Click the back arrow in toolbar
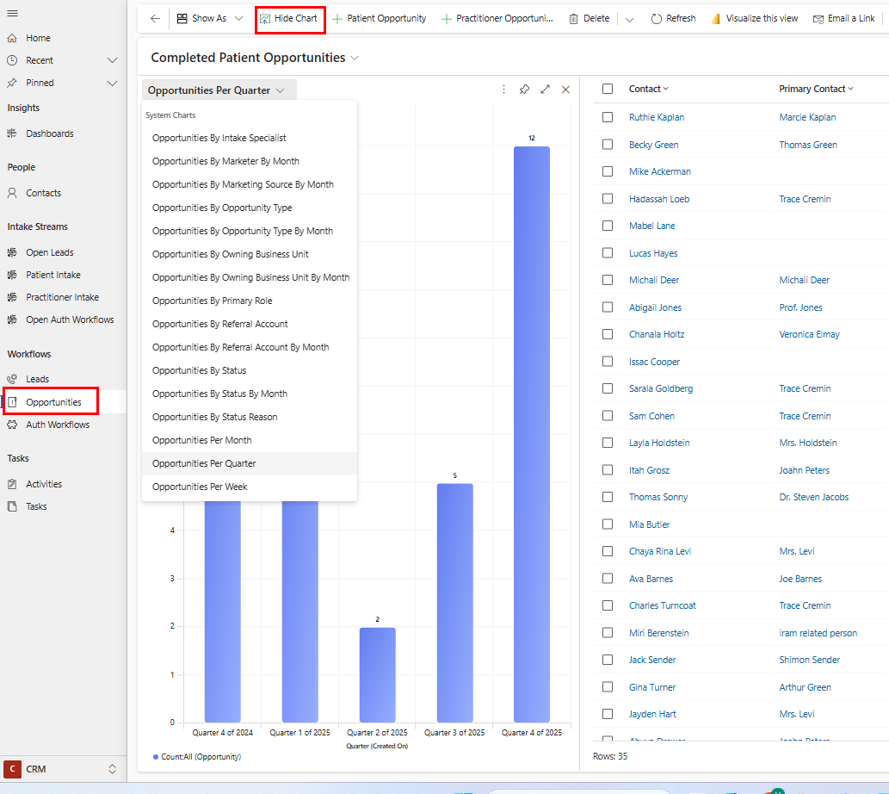889x794 pixels. (x=155, y=18)
